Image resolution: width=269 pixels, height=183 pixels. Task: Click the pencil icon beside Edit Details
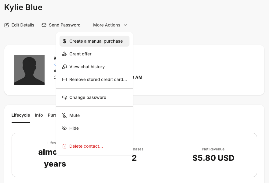7,25
